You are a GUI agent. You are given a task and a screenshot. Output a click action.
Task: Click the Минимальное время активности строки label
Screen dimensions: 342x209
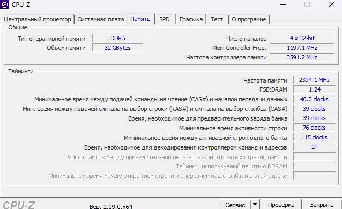tap(233, 128)
